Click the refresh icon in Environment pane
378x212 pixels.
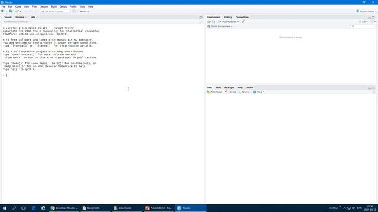pyautogui.click(x=372, y=22)
